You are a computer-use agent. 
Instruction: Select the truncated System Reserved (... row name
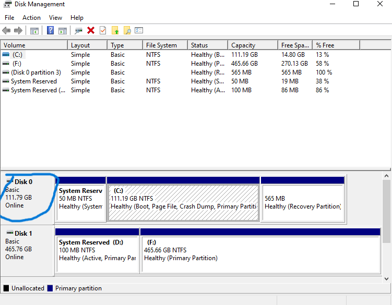(x=38, y=90)
